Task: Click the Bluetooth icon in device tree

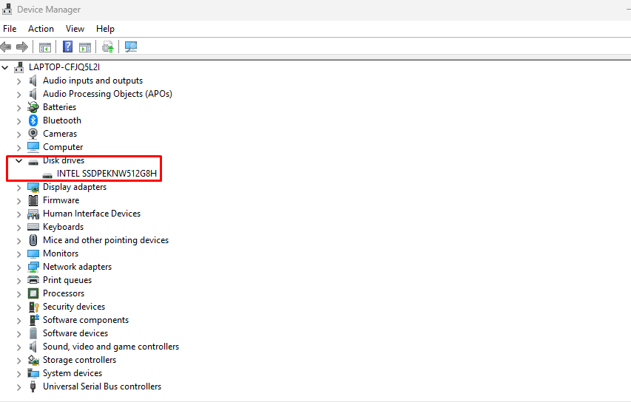Action: click(33, 120)
